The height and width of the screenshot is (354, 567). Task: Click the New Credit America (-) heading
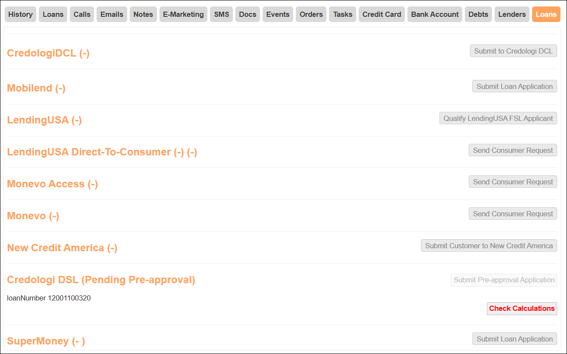pos(62,248)
